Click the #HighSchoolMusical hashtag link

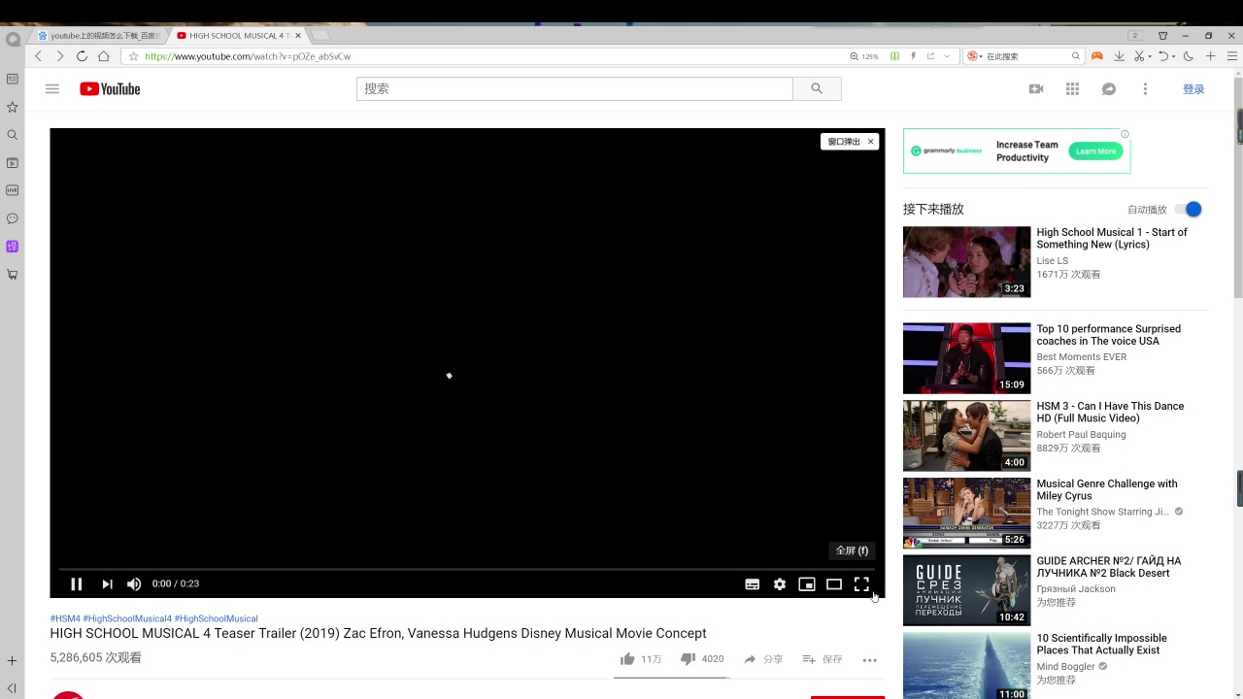click(216, 618)
